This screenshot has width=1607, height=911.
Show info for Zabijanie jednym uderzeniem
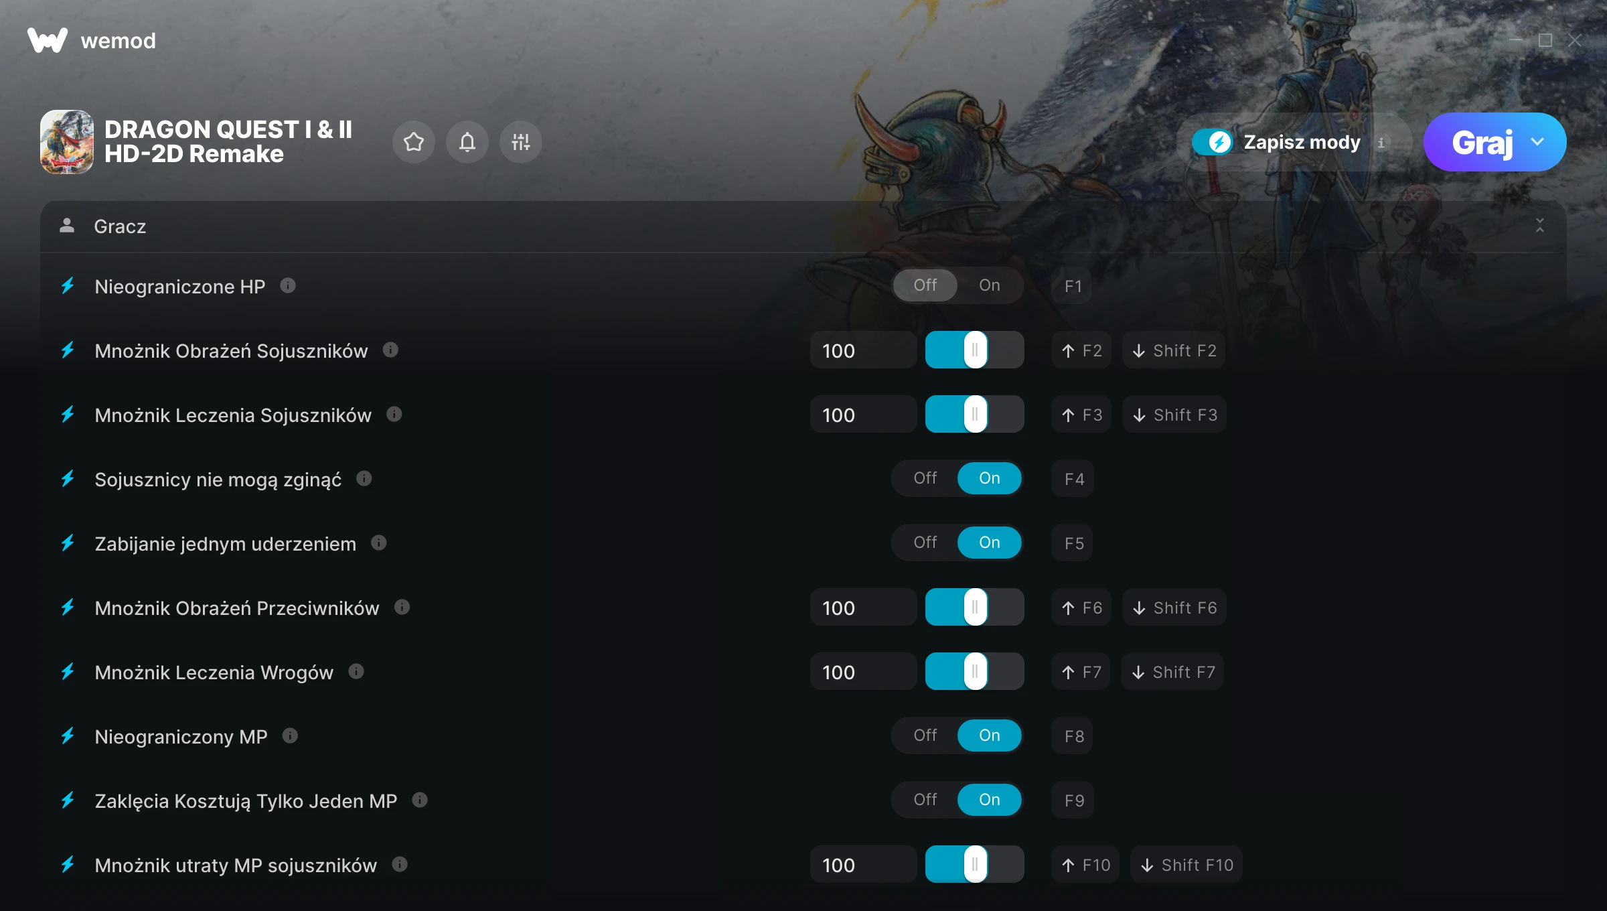pos(379,543)
